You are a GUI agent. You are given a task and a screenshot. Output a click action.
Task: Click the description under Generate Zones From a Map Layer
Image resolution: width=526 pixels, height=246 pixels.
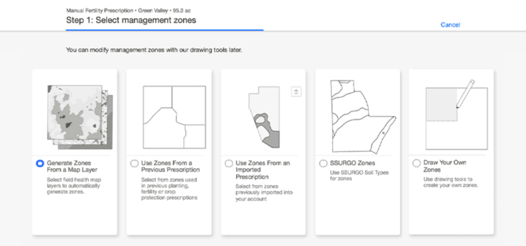tap(74, 186)
